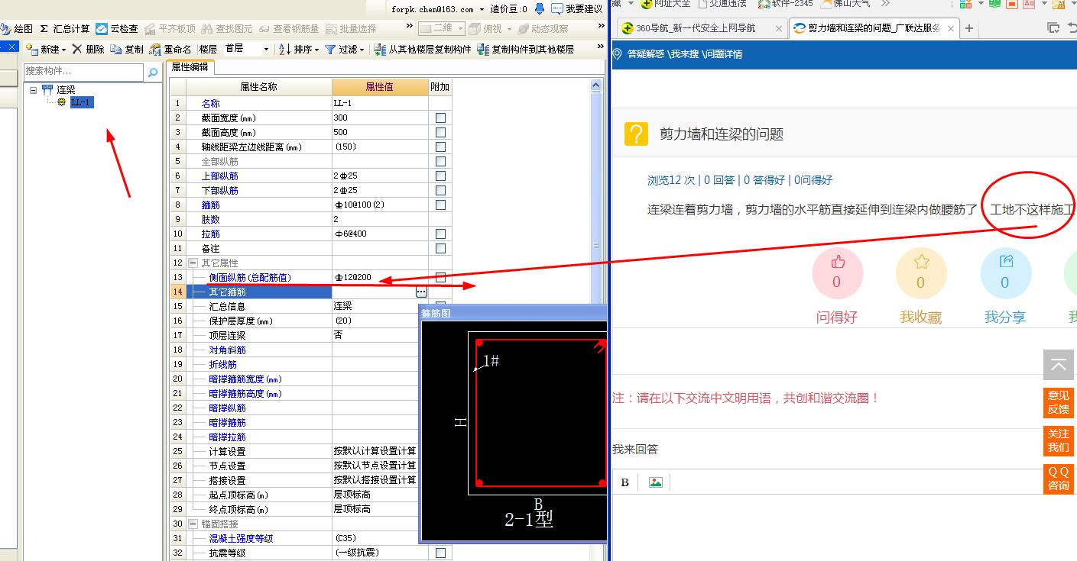This screenshot has height=561, width=1077.
Task: Rename component using 重命名
Action: [x=170, y=50]
